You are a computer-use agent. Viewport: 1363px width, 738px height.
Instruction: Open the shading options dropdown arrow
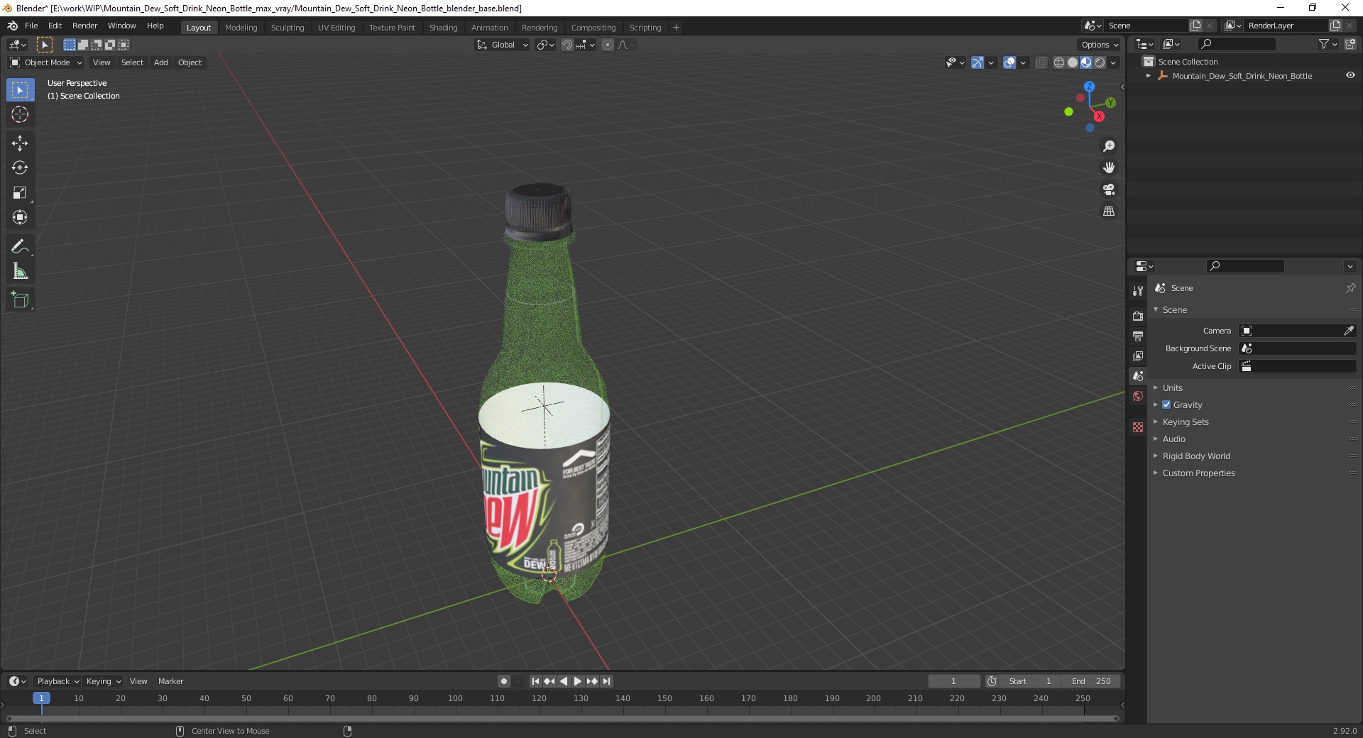(x=1113, y=62)
